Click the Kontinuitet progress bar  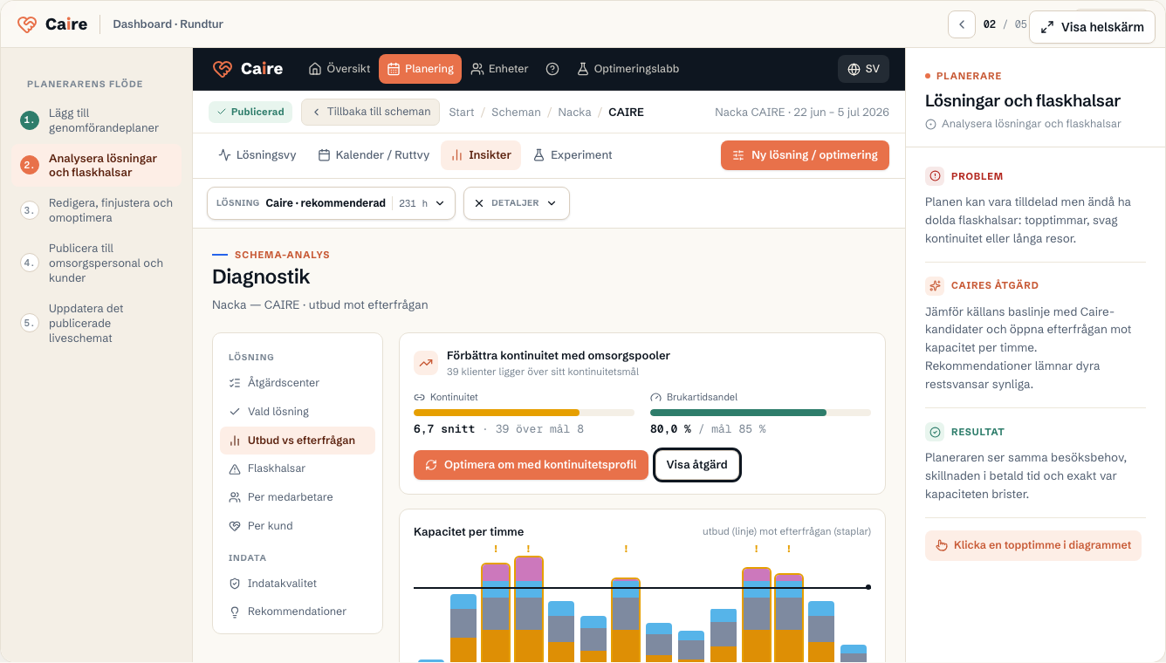525,413
